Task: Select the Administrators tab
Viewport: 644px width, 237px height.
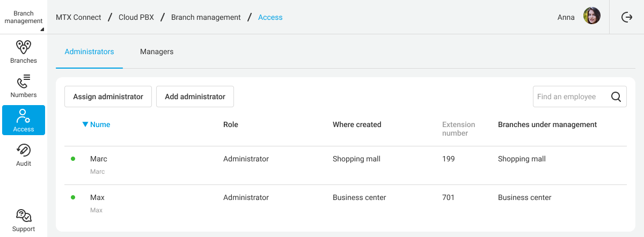Action: pyautogui.click(x=89, y=52)
